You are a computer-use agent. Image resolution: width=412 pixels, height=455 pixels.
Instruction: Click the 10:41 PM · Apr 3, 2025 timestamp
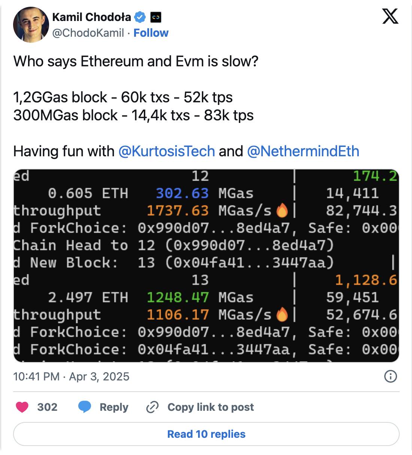(x=71, y=376)
